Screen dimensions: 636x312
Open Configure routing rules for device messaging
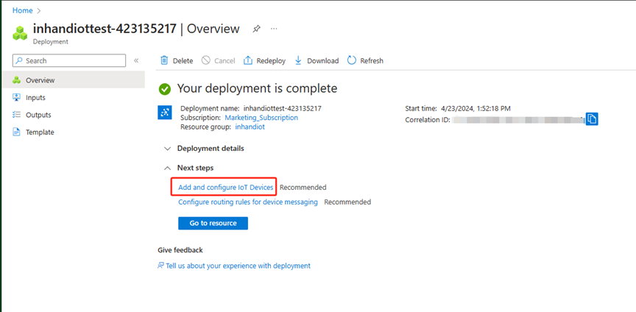tap(248, 202)
